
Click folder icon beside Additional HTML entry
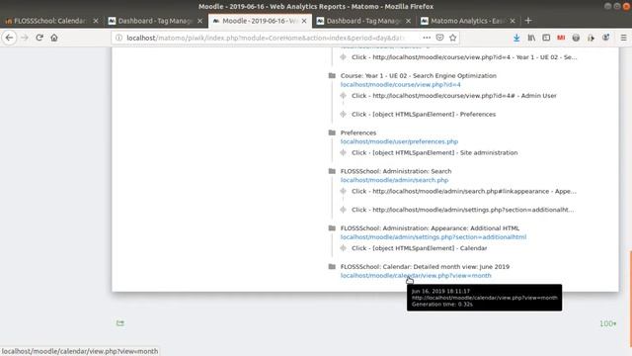332,228
